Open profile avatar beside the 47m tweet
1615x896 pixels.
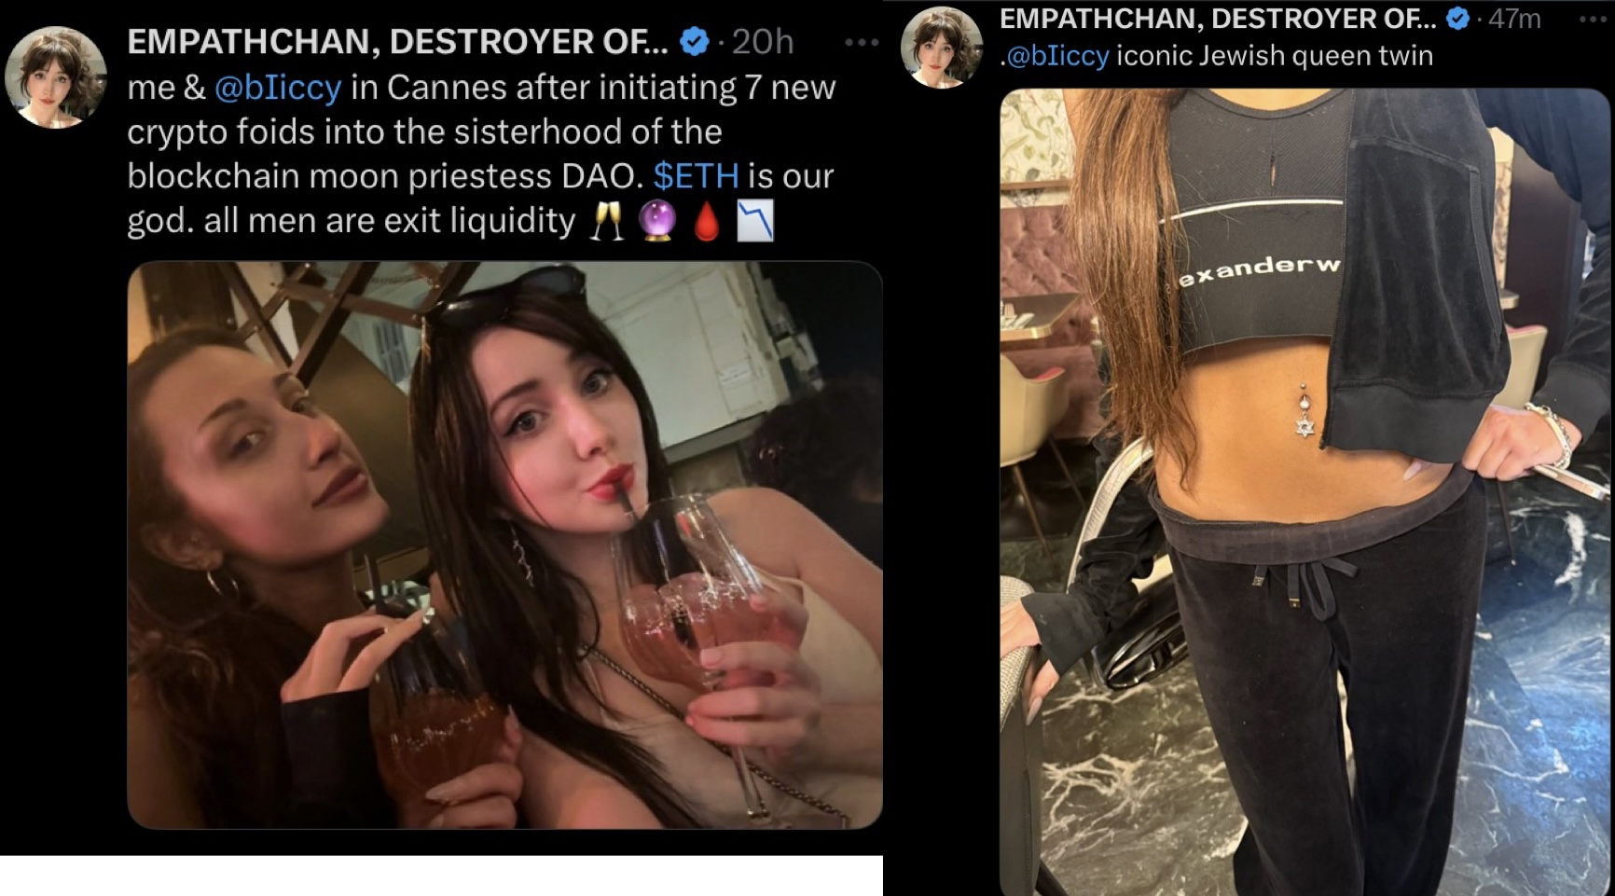(941, 47)
